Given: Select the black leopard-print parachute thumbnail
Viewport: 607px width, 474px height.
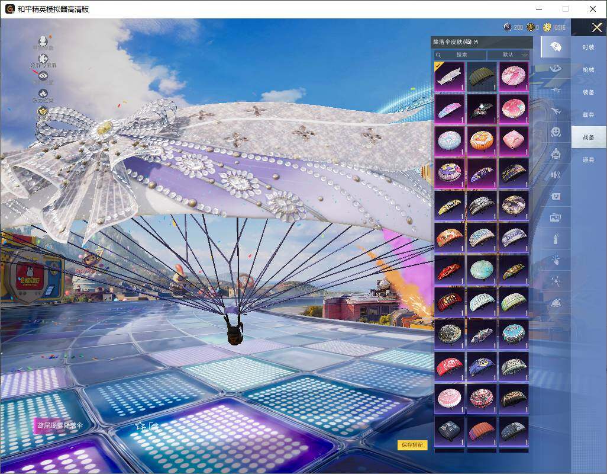Looking at the screenshot, I should click(x=514, y=399).
